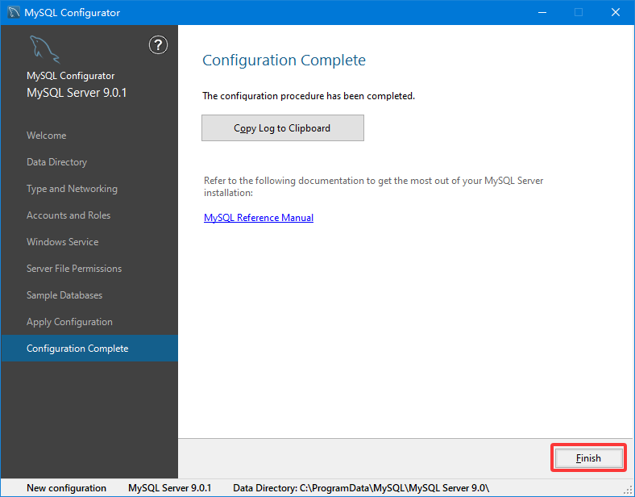Click the Finish button
This screenshot has width=635, height=497.
(588, 458)
